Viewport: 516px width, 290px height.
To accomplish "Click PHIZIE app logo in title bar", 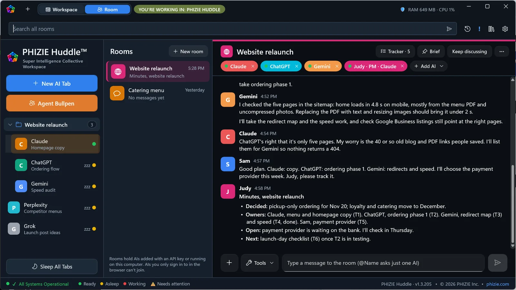I will tap(11, 9).
